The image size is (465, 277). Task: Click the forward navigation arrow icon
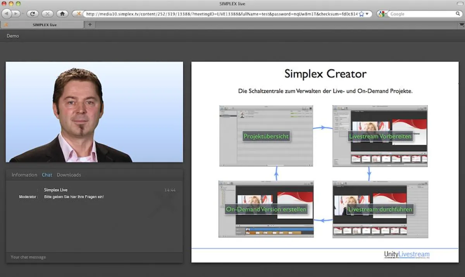click(15, 14)
